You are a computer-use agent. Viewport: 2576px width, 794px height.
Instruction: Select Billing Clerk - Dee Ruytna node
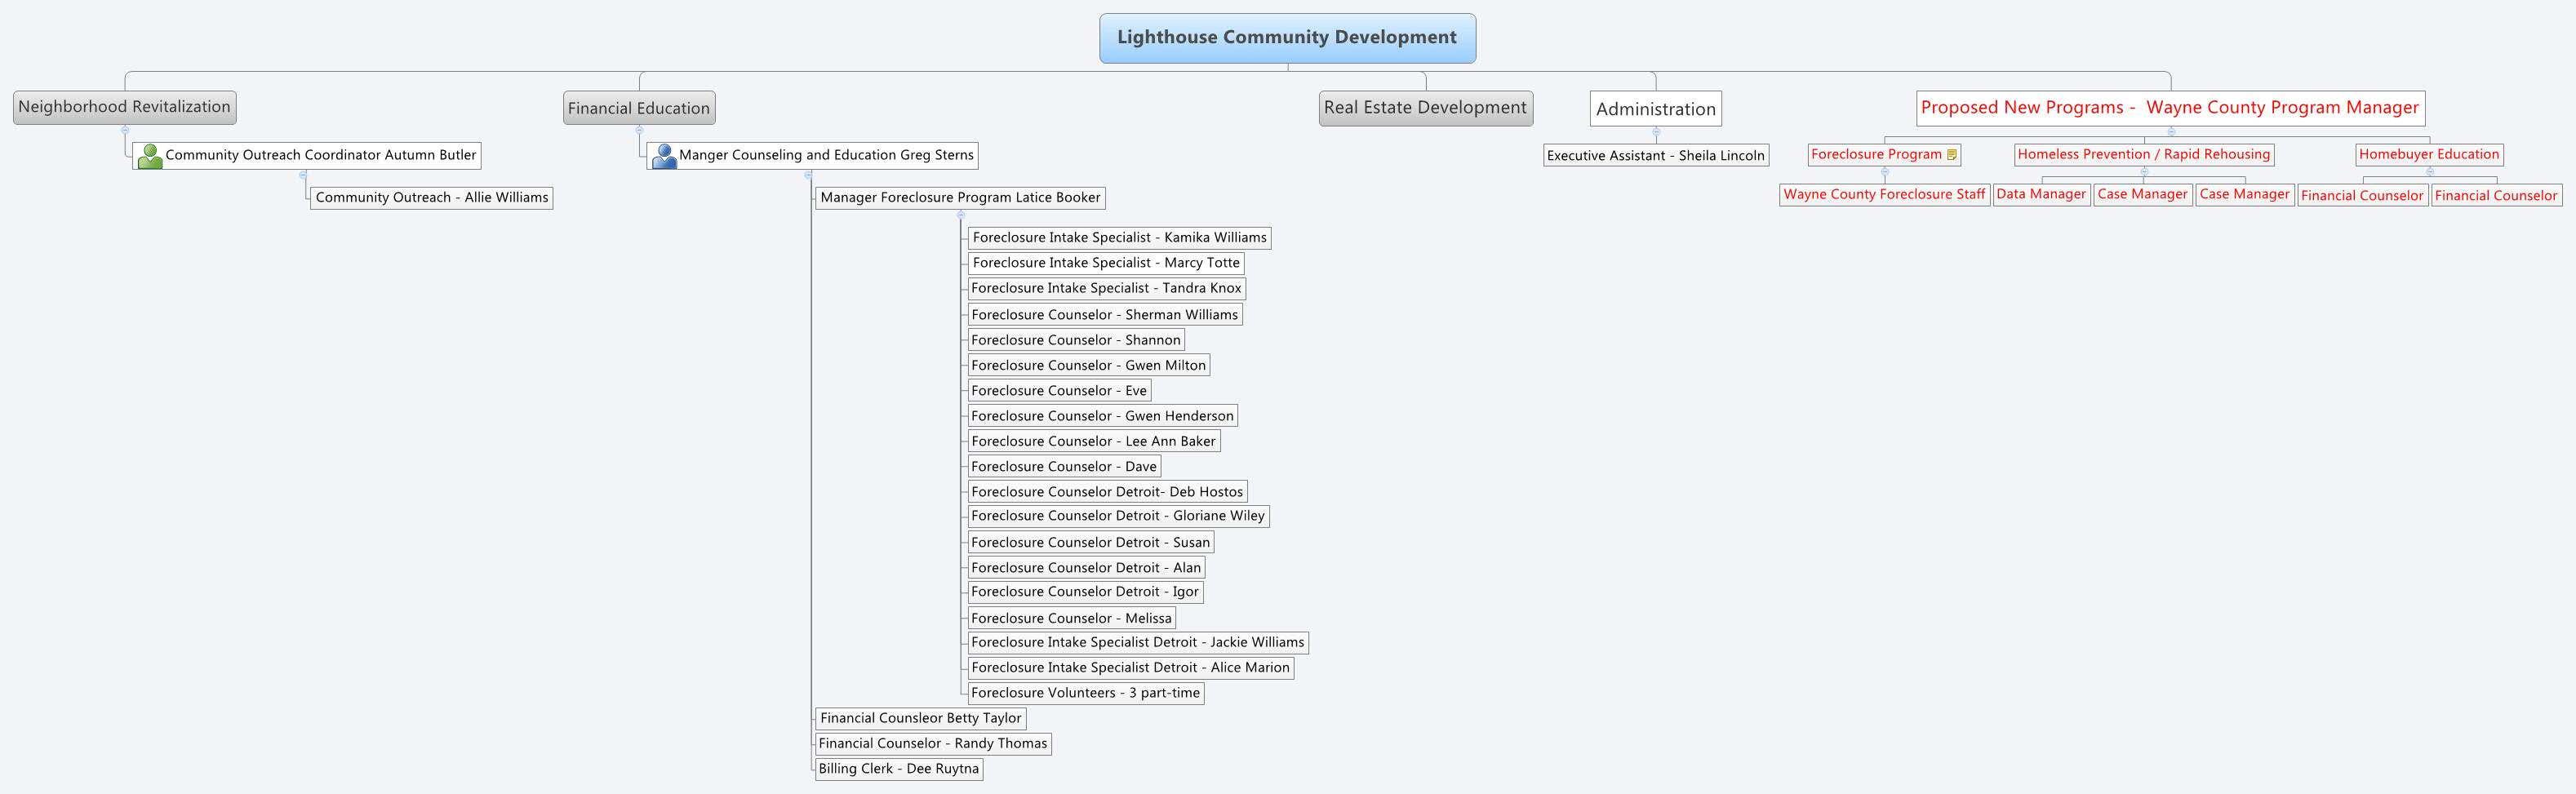pos(899,769)
